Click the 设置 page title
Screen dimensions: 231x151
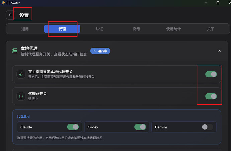(x=24, y=15)
